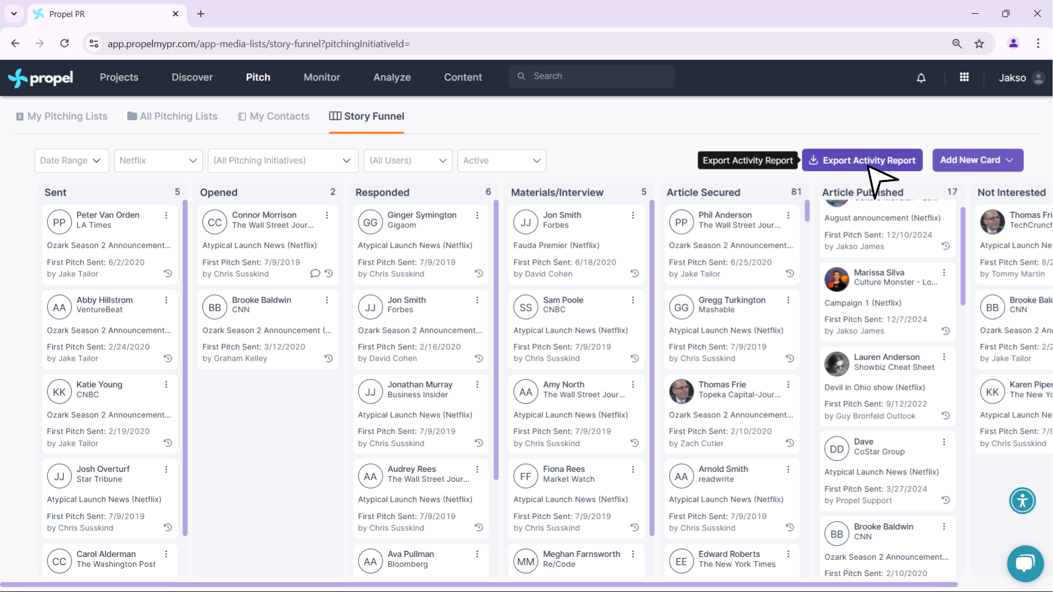The image size is (1053, 592).
Task: Open the Projects menu
Action: coord(119,78)
